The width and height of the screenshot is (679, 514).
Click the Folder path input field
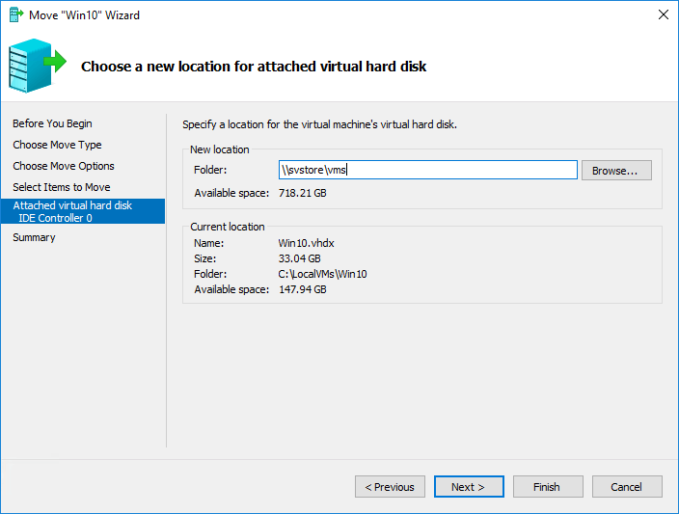tap(428, 170)
